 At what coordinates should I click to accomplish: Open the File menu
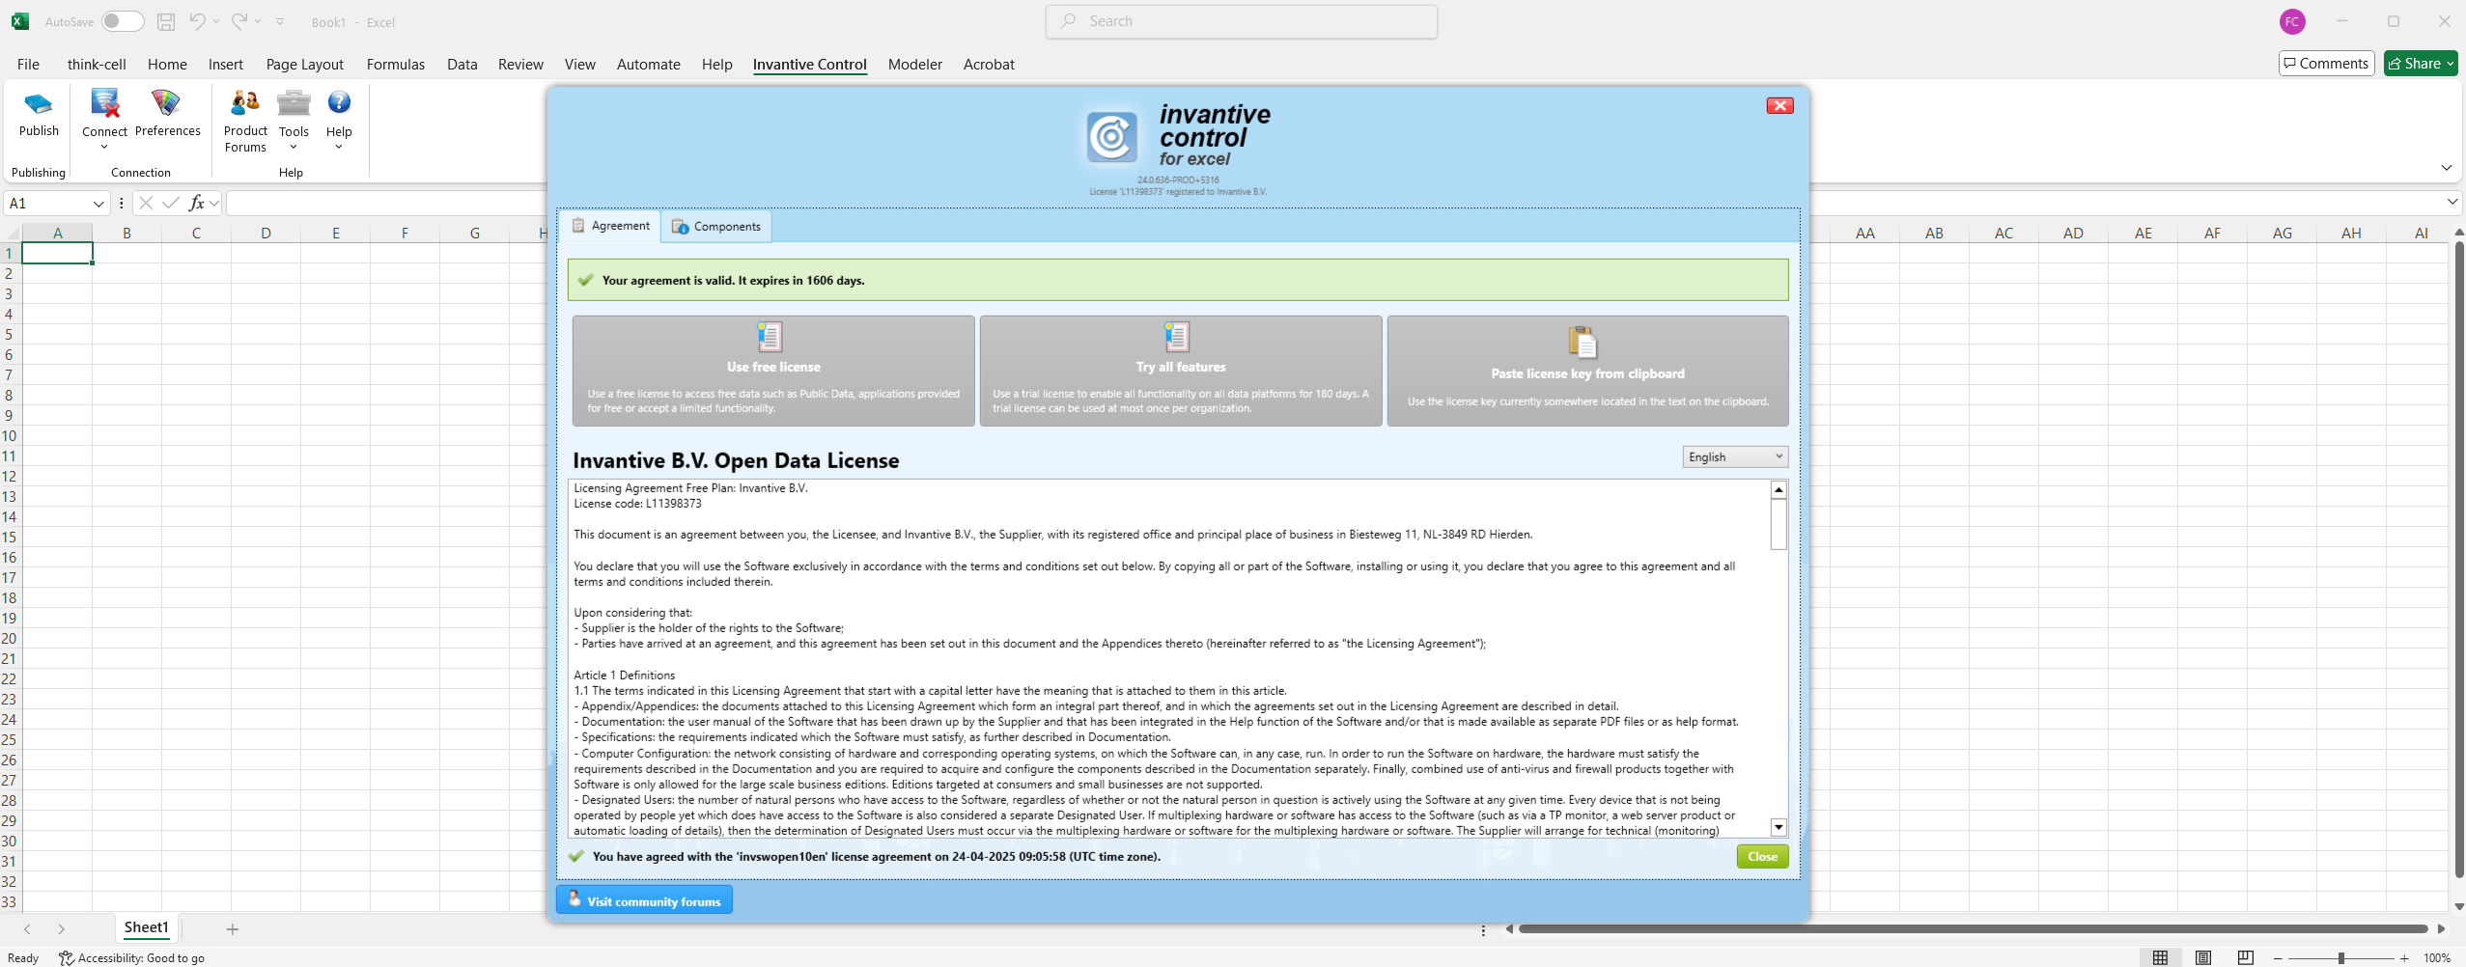28,64
